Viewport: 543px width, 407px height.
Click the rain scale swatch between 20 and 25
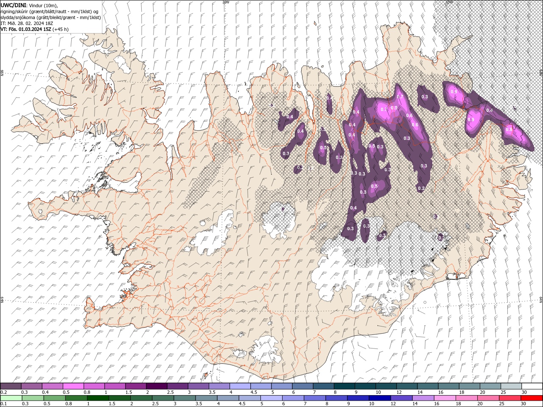point(488,398)
